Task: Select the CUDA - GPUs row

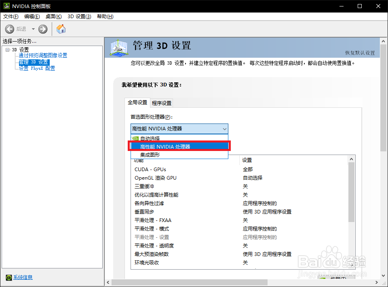Action: [239, 169]
